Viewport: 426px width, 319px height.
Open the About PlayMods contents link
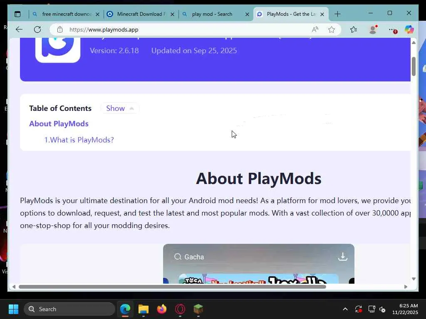tap(59, 124)
